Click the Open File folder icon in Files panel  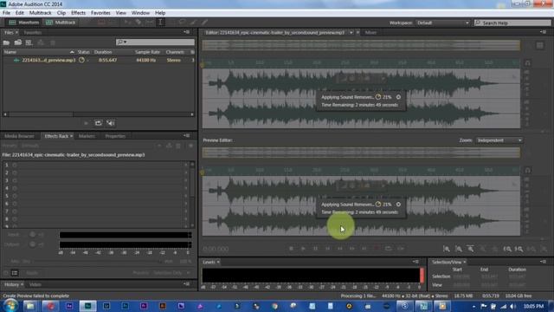[6, 42]
